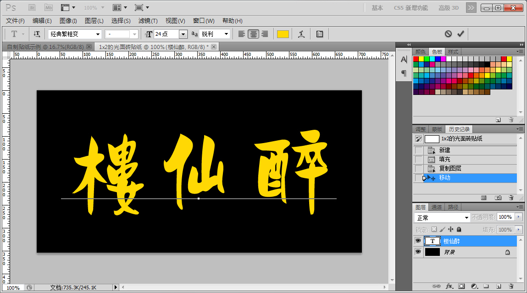Switch to the 路径 tab
The width and height of the screenshot is (527, 293).
pyautogui.click(x=453, y=207)
